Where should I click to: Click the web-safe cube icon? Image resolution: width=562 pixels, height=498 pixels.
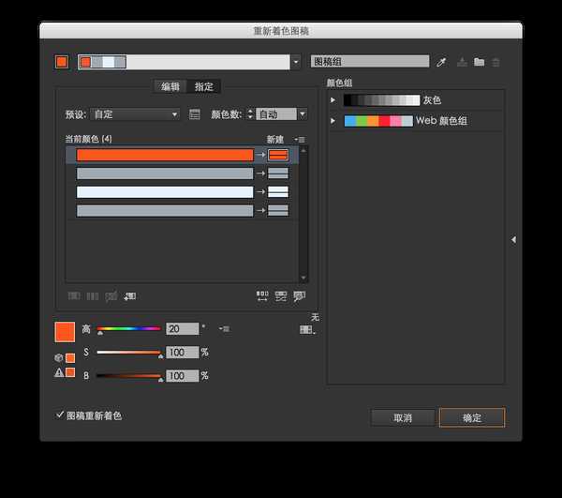tap(59, 357)
